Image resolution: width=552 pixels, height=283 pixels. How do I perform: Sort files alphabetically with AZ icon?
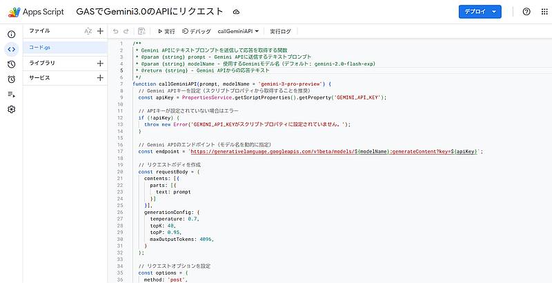88,31
